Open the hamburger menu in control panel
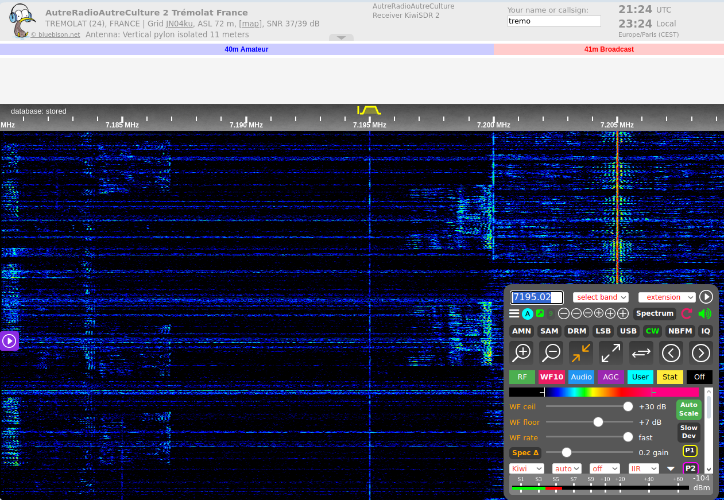 click(x=514, y=313)
